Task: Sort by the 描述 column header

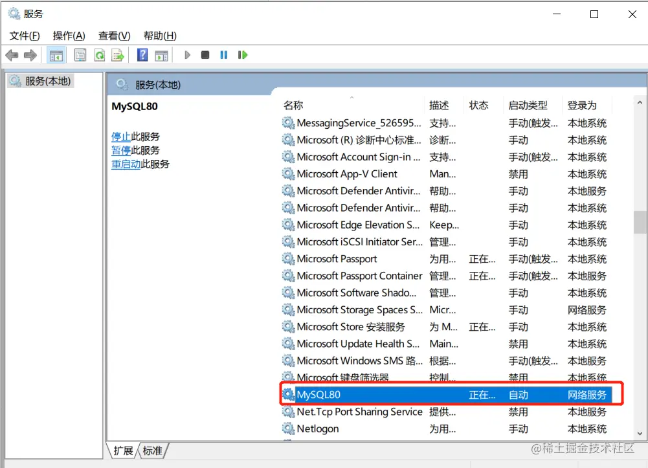Action: 443,106
